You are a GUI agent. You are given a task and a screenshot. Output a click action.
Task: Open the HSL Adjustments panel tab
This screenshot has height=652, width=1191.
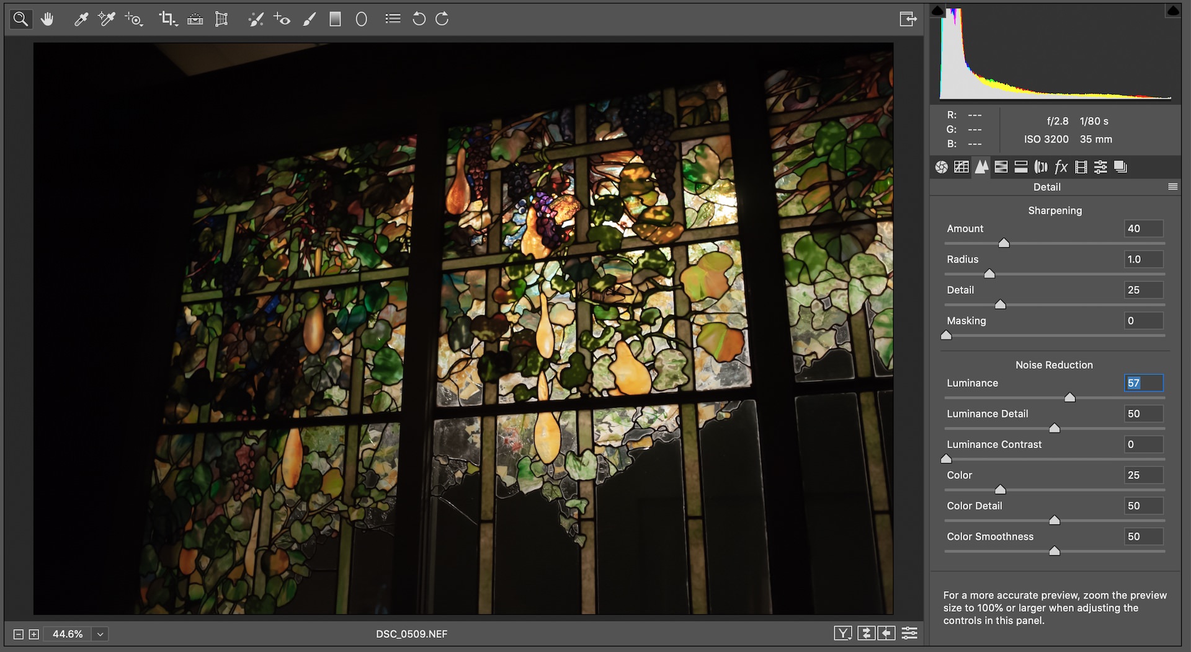[1001, 167]
